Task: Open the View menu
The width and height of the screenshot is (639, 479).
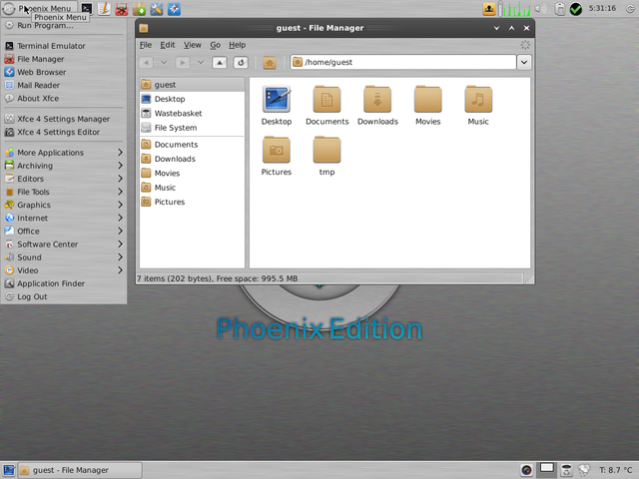Action: [193, 45]
